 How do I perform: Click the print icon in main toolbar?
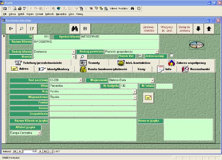tap(20, 8)
